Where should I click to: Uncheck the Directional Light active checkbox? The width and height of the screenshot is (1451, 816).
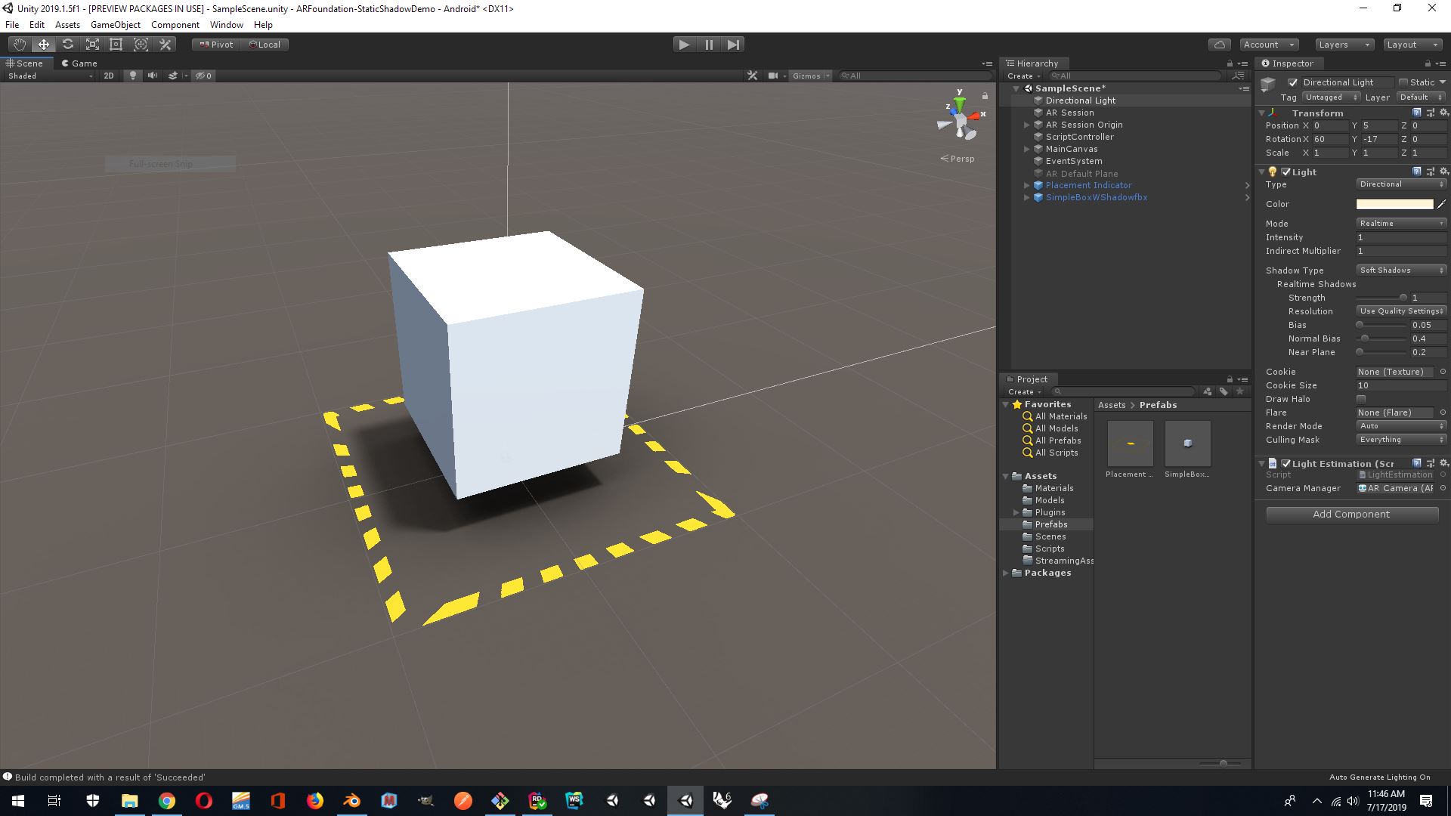(1292, 82)
